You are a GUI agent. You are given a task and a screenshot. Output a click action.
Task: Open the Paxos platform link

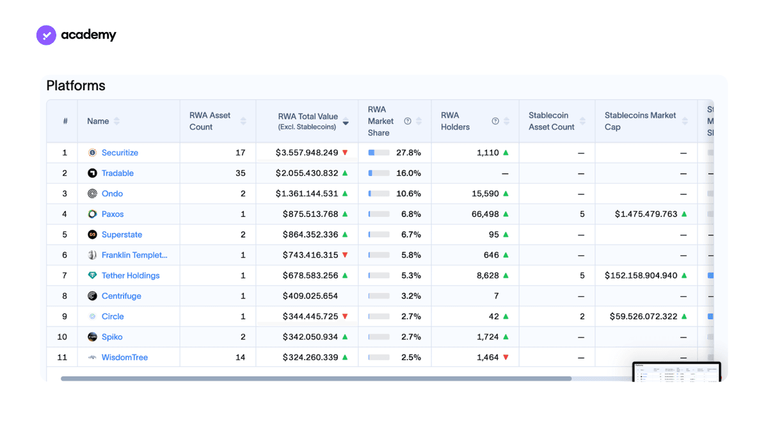coord(113,214)
